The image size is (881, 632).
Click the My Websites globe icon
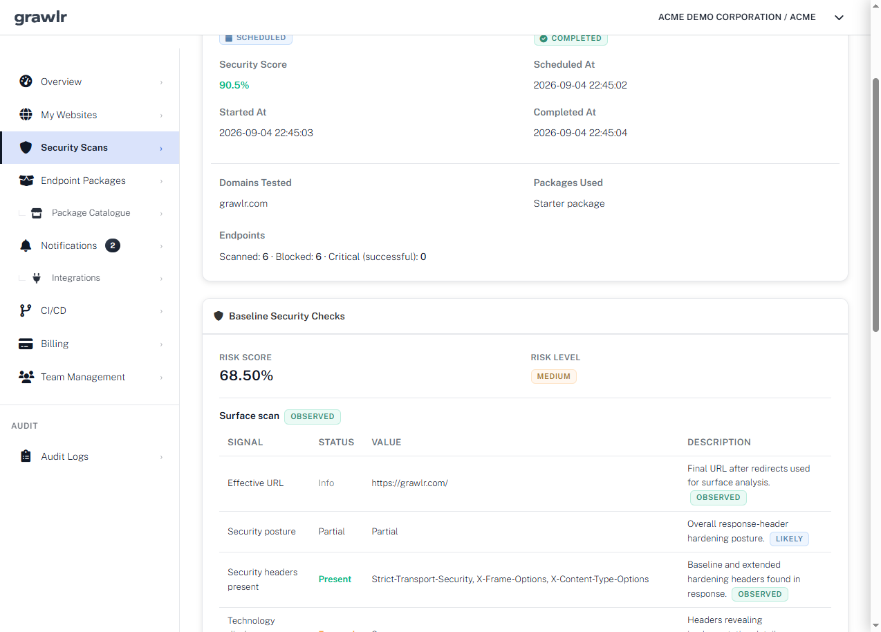pyautogui.click(x=26, y=115)
